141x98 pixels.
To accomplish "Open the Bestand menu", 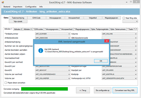I will click(7, 7).
